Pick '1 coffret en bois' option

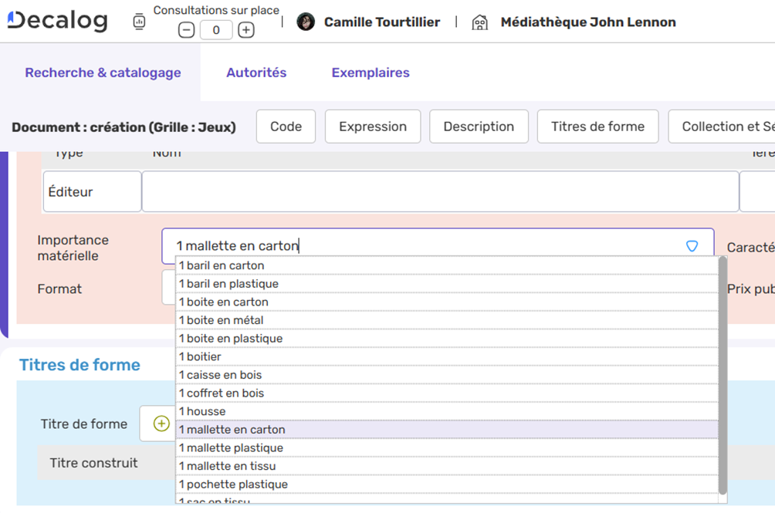(221, 393)
